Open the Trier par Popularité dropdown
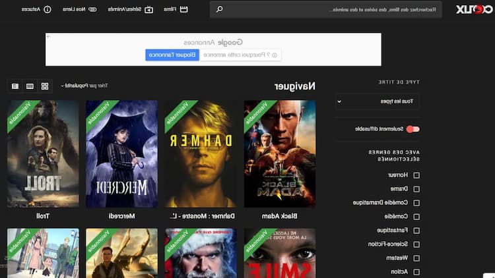The height and width of the screenshot is (278, 495). [84, 86]
